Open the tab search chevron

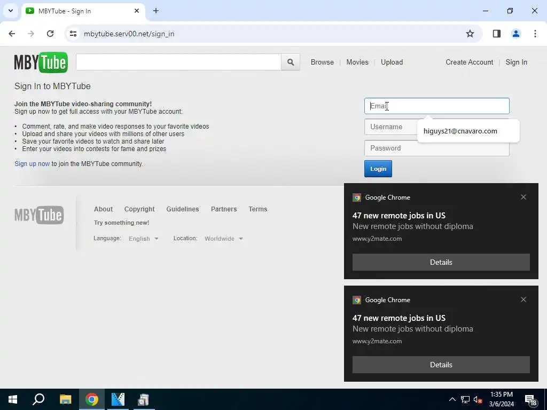point(11,11)
